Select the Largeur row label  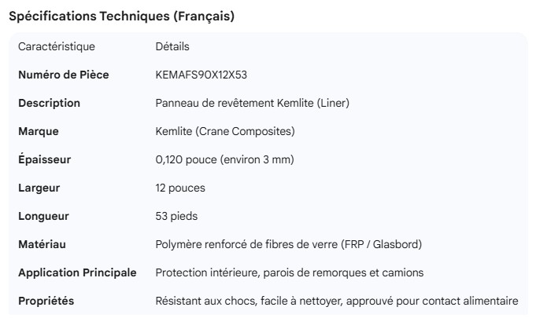point(39,188)
